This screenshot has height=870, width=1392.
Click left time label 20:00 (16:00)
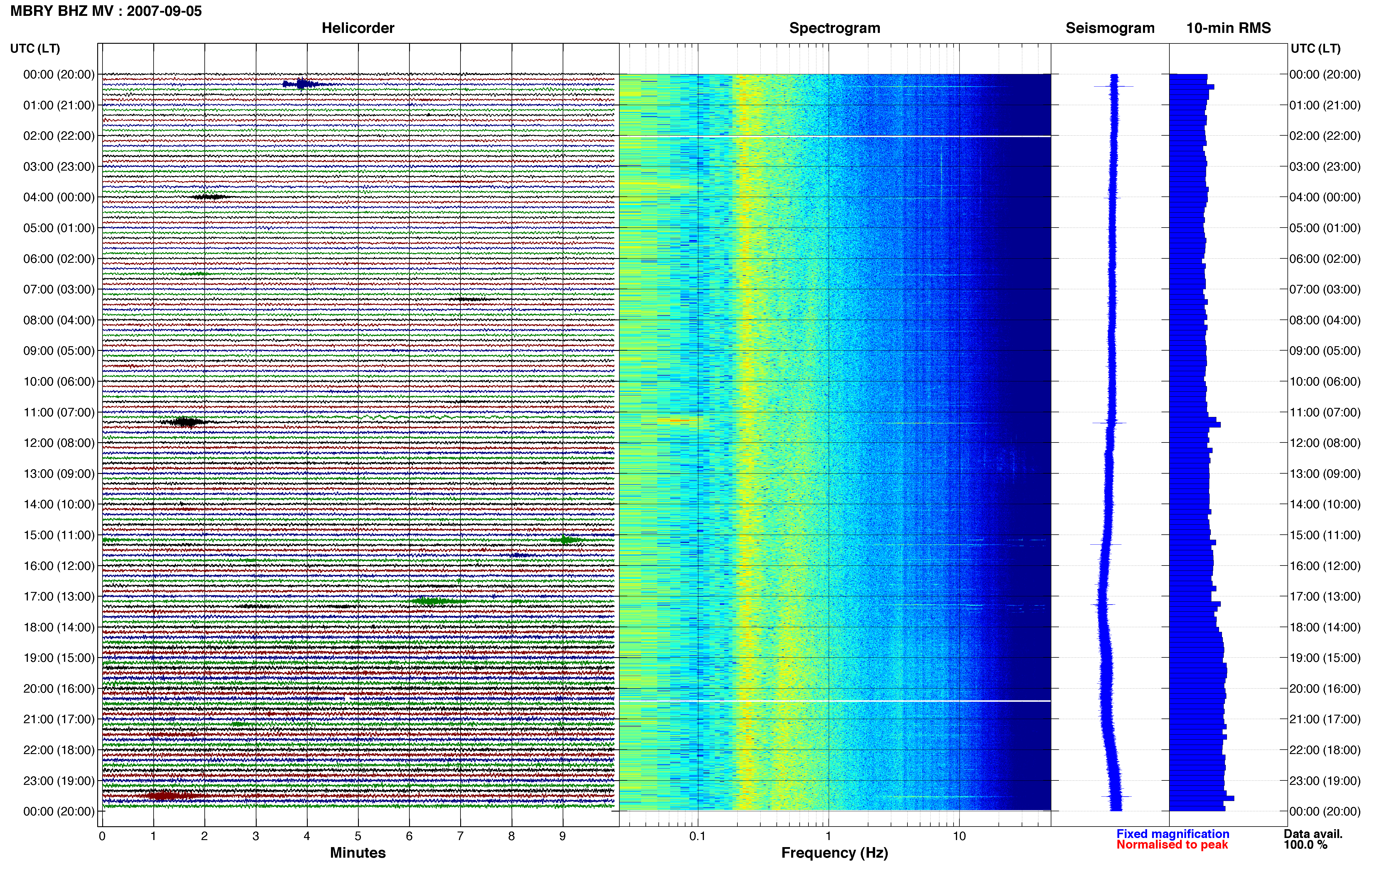click(59, 689)
